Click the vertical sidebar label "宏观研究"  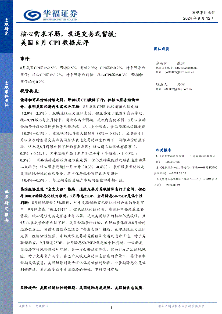6,27
